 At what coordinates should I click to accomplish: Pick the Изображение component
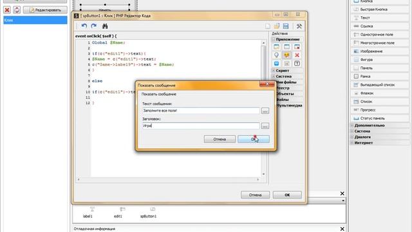[x=380, y=52]
